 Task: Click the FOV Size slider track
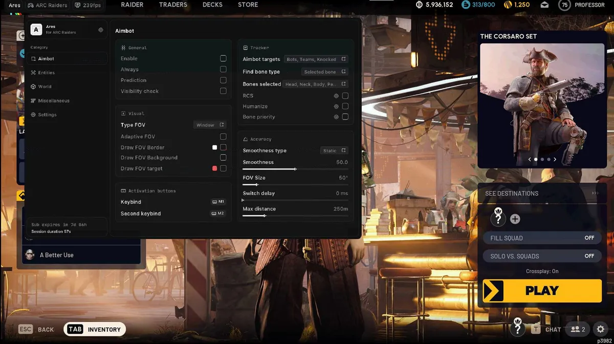(x=295, y=184)
